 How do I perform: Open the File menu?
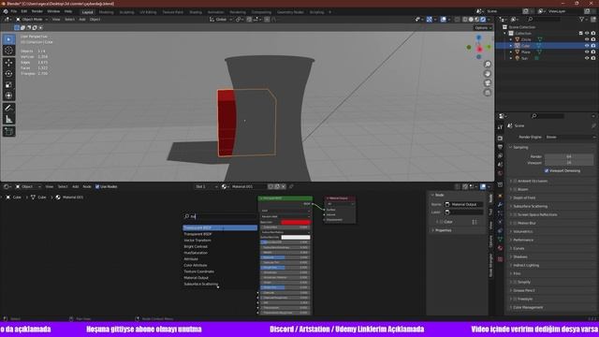[x=14, y=11]
